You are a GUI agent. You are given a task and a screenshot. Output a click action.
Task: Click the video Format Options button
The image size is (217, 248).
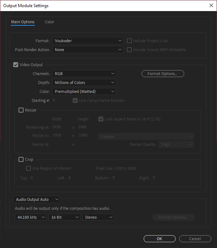coord(162,74)
